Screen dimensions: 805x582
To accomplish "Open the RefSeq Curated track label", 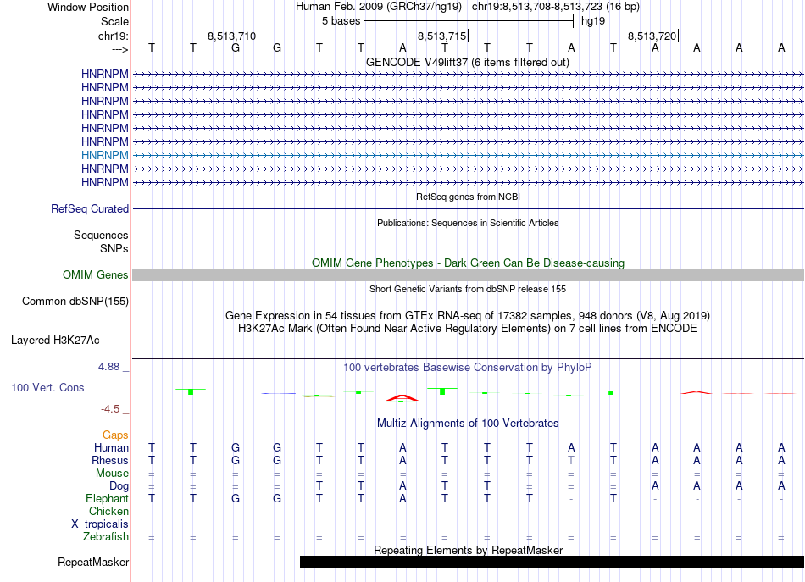I will tap(90, 209).
